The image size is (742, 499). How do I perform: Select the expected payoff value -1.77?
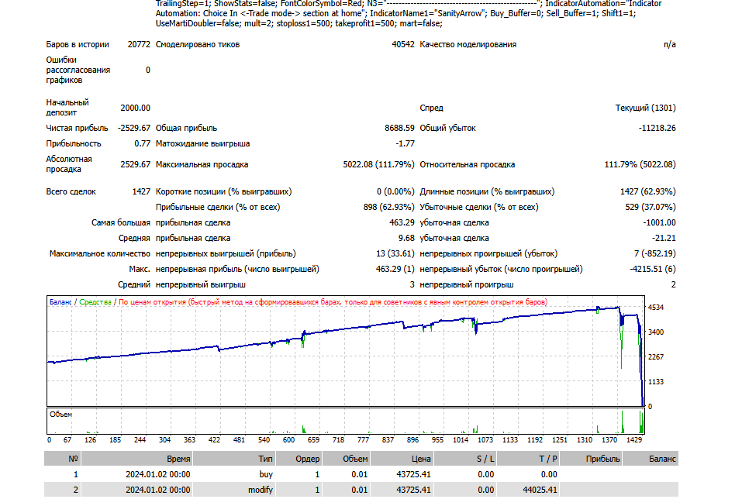[x=405, y=144]
